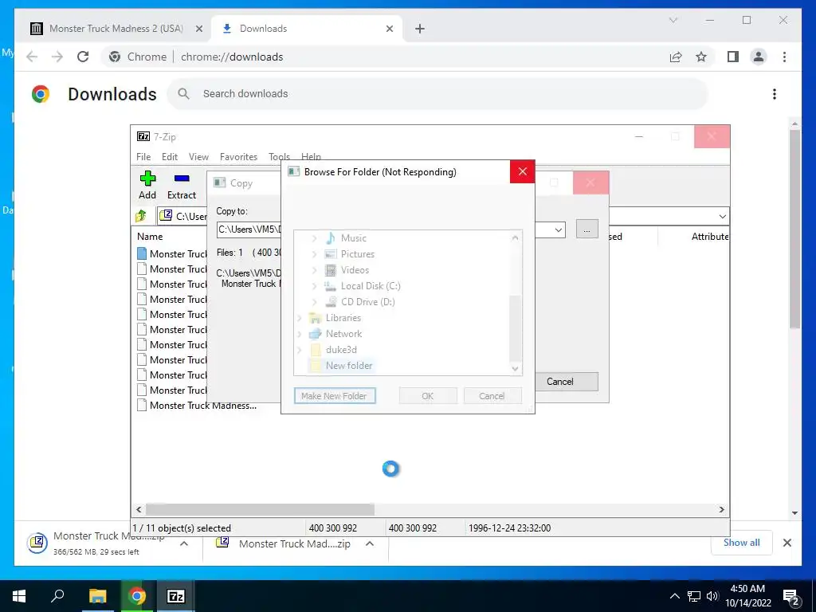Image resolution: width=816 pixels, height=612 pixels.
Task: Toggle Chrome's side panel icon
Action: [733, 57]
